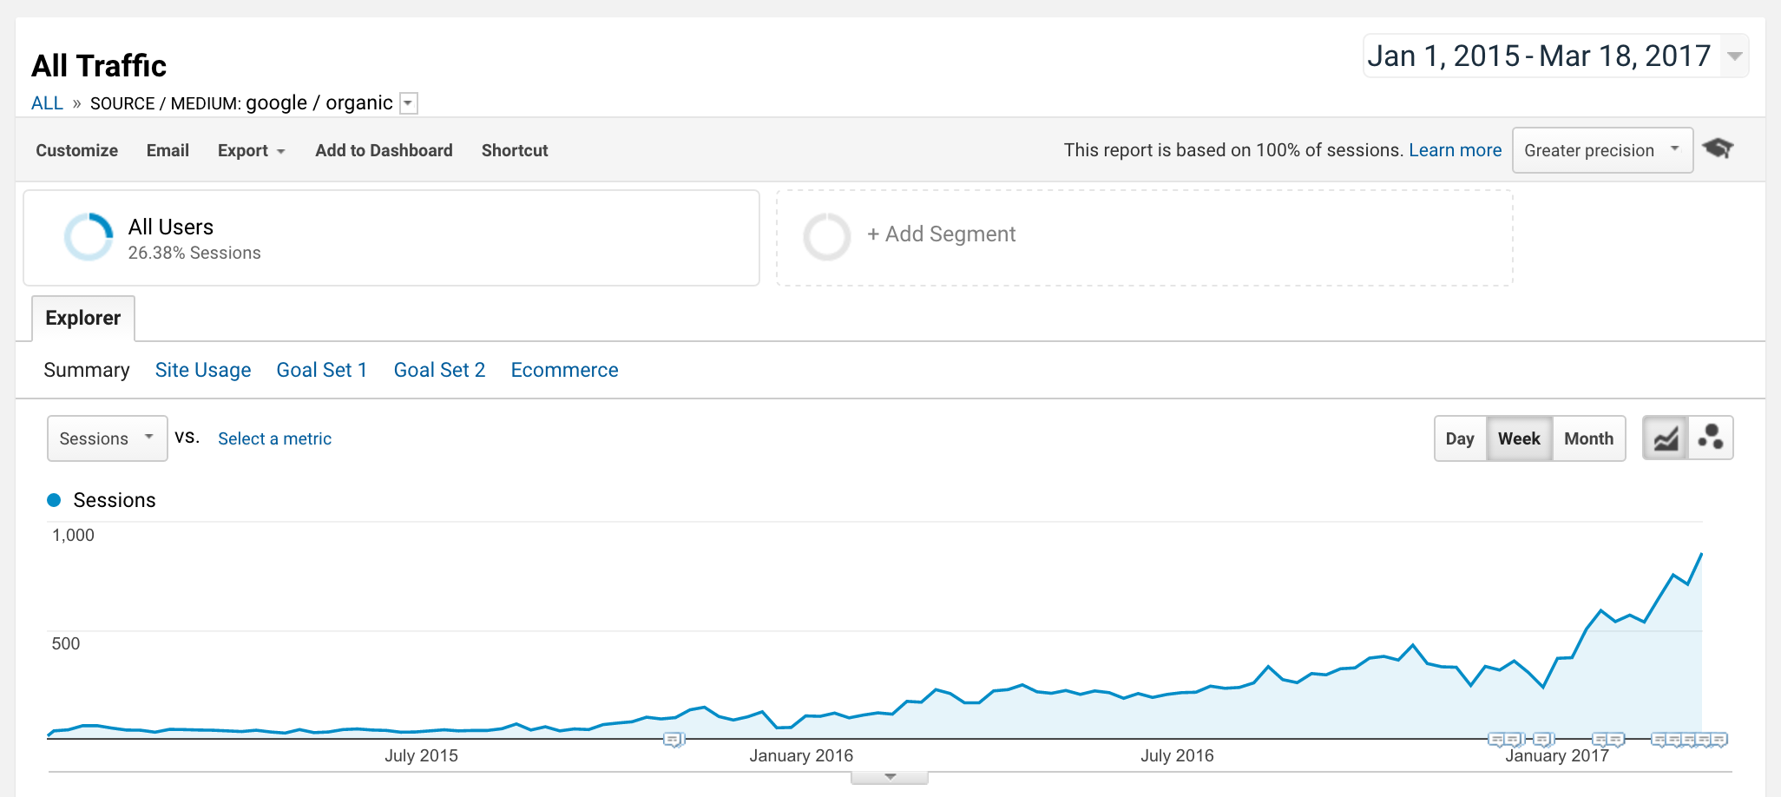
Task: Click the empty Add Segment circle icon
Action: 826,237
